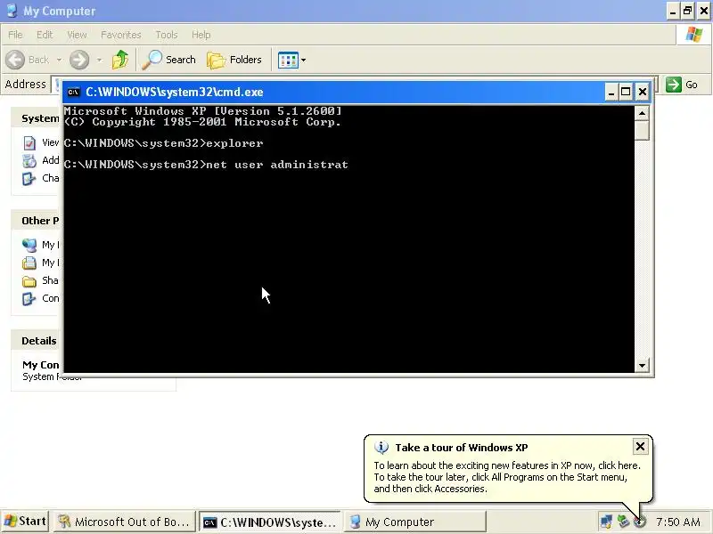Screen dimensions: 713x534
Task: Open the Tools menu
Action: [x=167, y=35]
